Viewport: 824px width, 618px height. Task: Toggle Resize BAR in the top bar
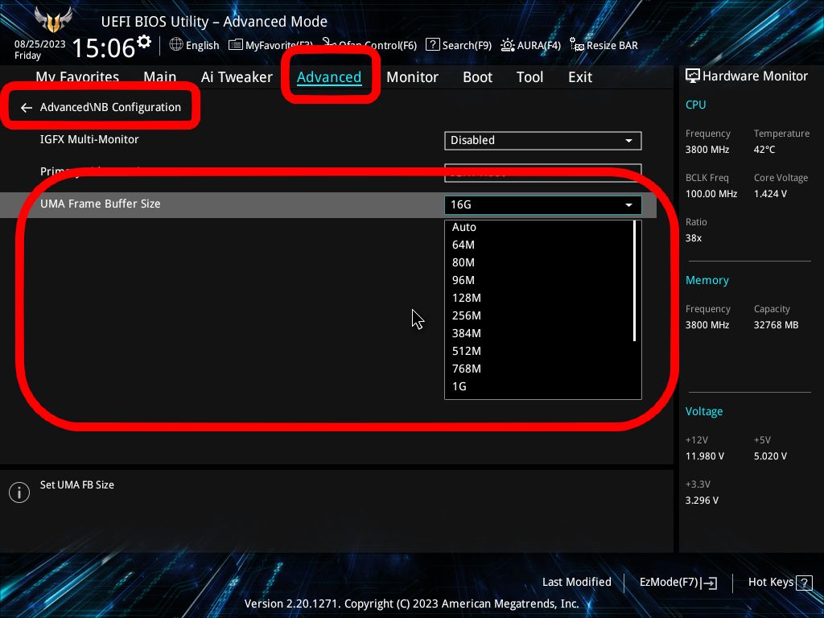pos(604,45)
